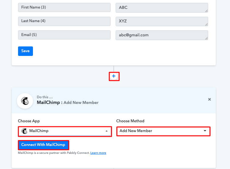
Task: Open the Choose App MailChimp dropdown
Action: (65, 131)
